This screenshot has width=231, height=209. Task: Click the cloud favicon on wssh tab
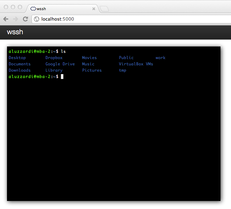click(33, 9)
